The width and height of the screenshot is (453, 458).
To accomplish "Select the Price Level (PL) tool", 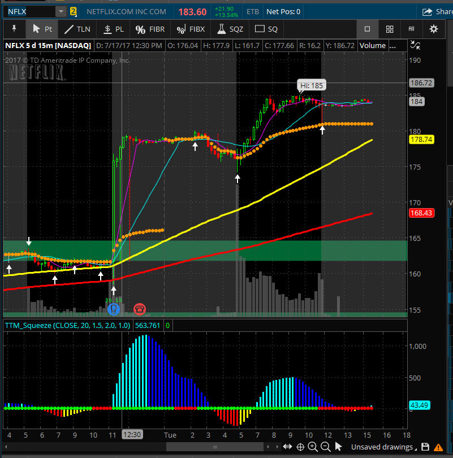I will click(x=113, y=29).
